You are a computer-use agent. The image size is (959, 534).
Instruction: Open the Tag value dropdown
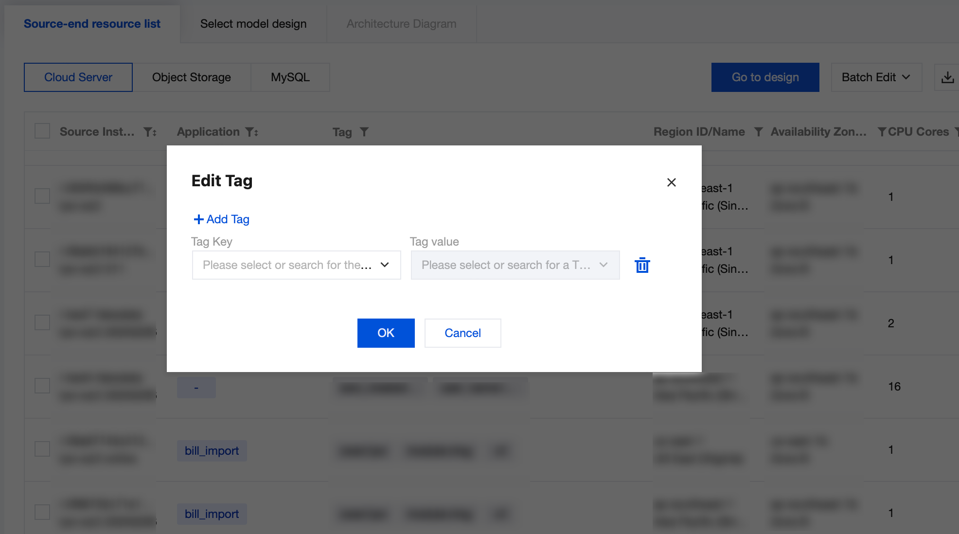coord(515,265)
